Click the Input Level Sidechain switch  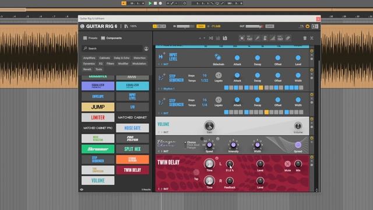click(x=218, y=57)
